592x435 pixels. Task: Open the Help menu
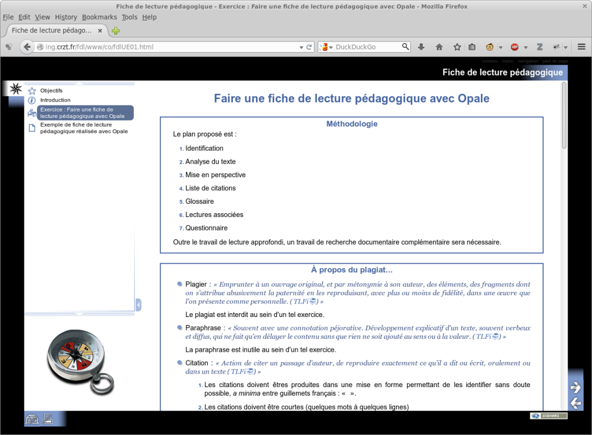point(149,17)
